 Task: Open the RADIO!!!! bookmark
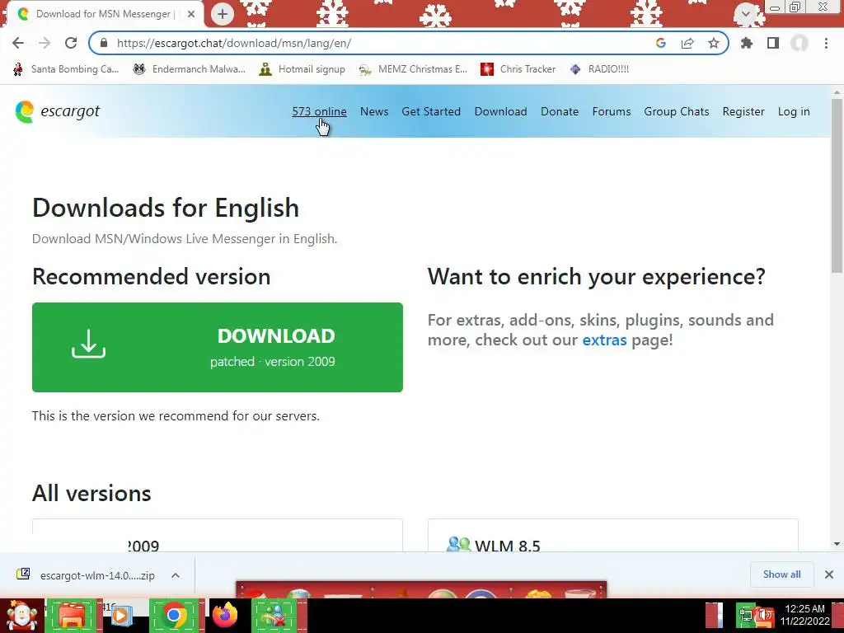pos(598,69)
